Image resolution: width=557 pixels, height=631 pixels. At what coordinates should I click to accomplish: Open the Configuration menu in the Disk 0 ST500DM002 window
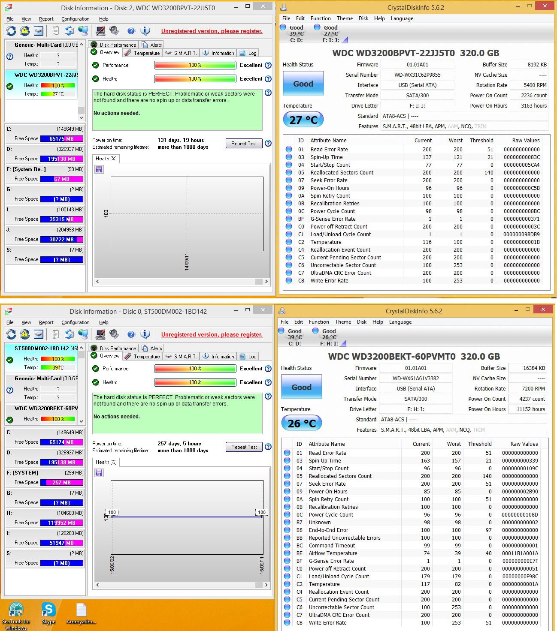point(75,322)
